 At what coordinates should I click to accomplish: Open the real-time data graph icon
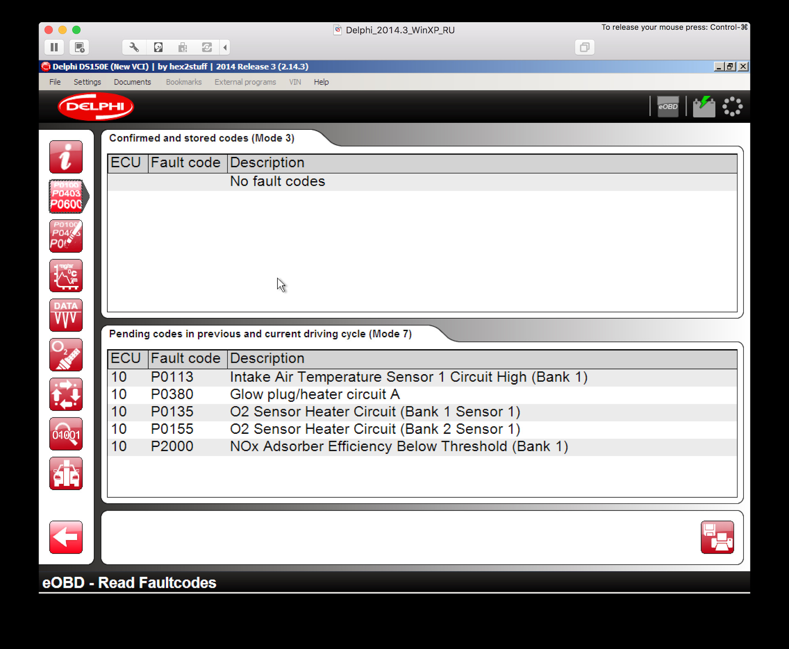(66, 275)
